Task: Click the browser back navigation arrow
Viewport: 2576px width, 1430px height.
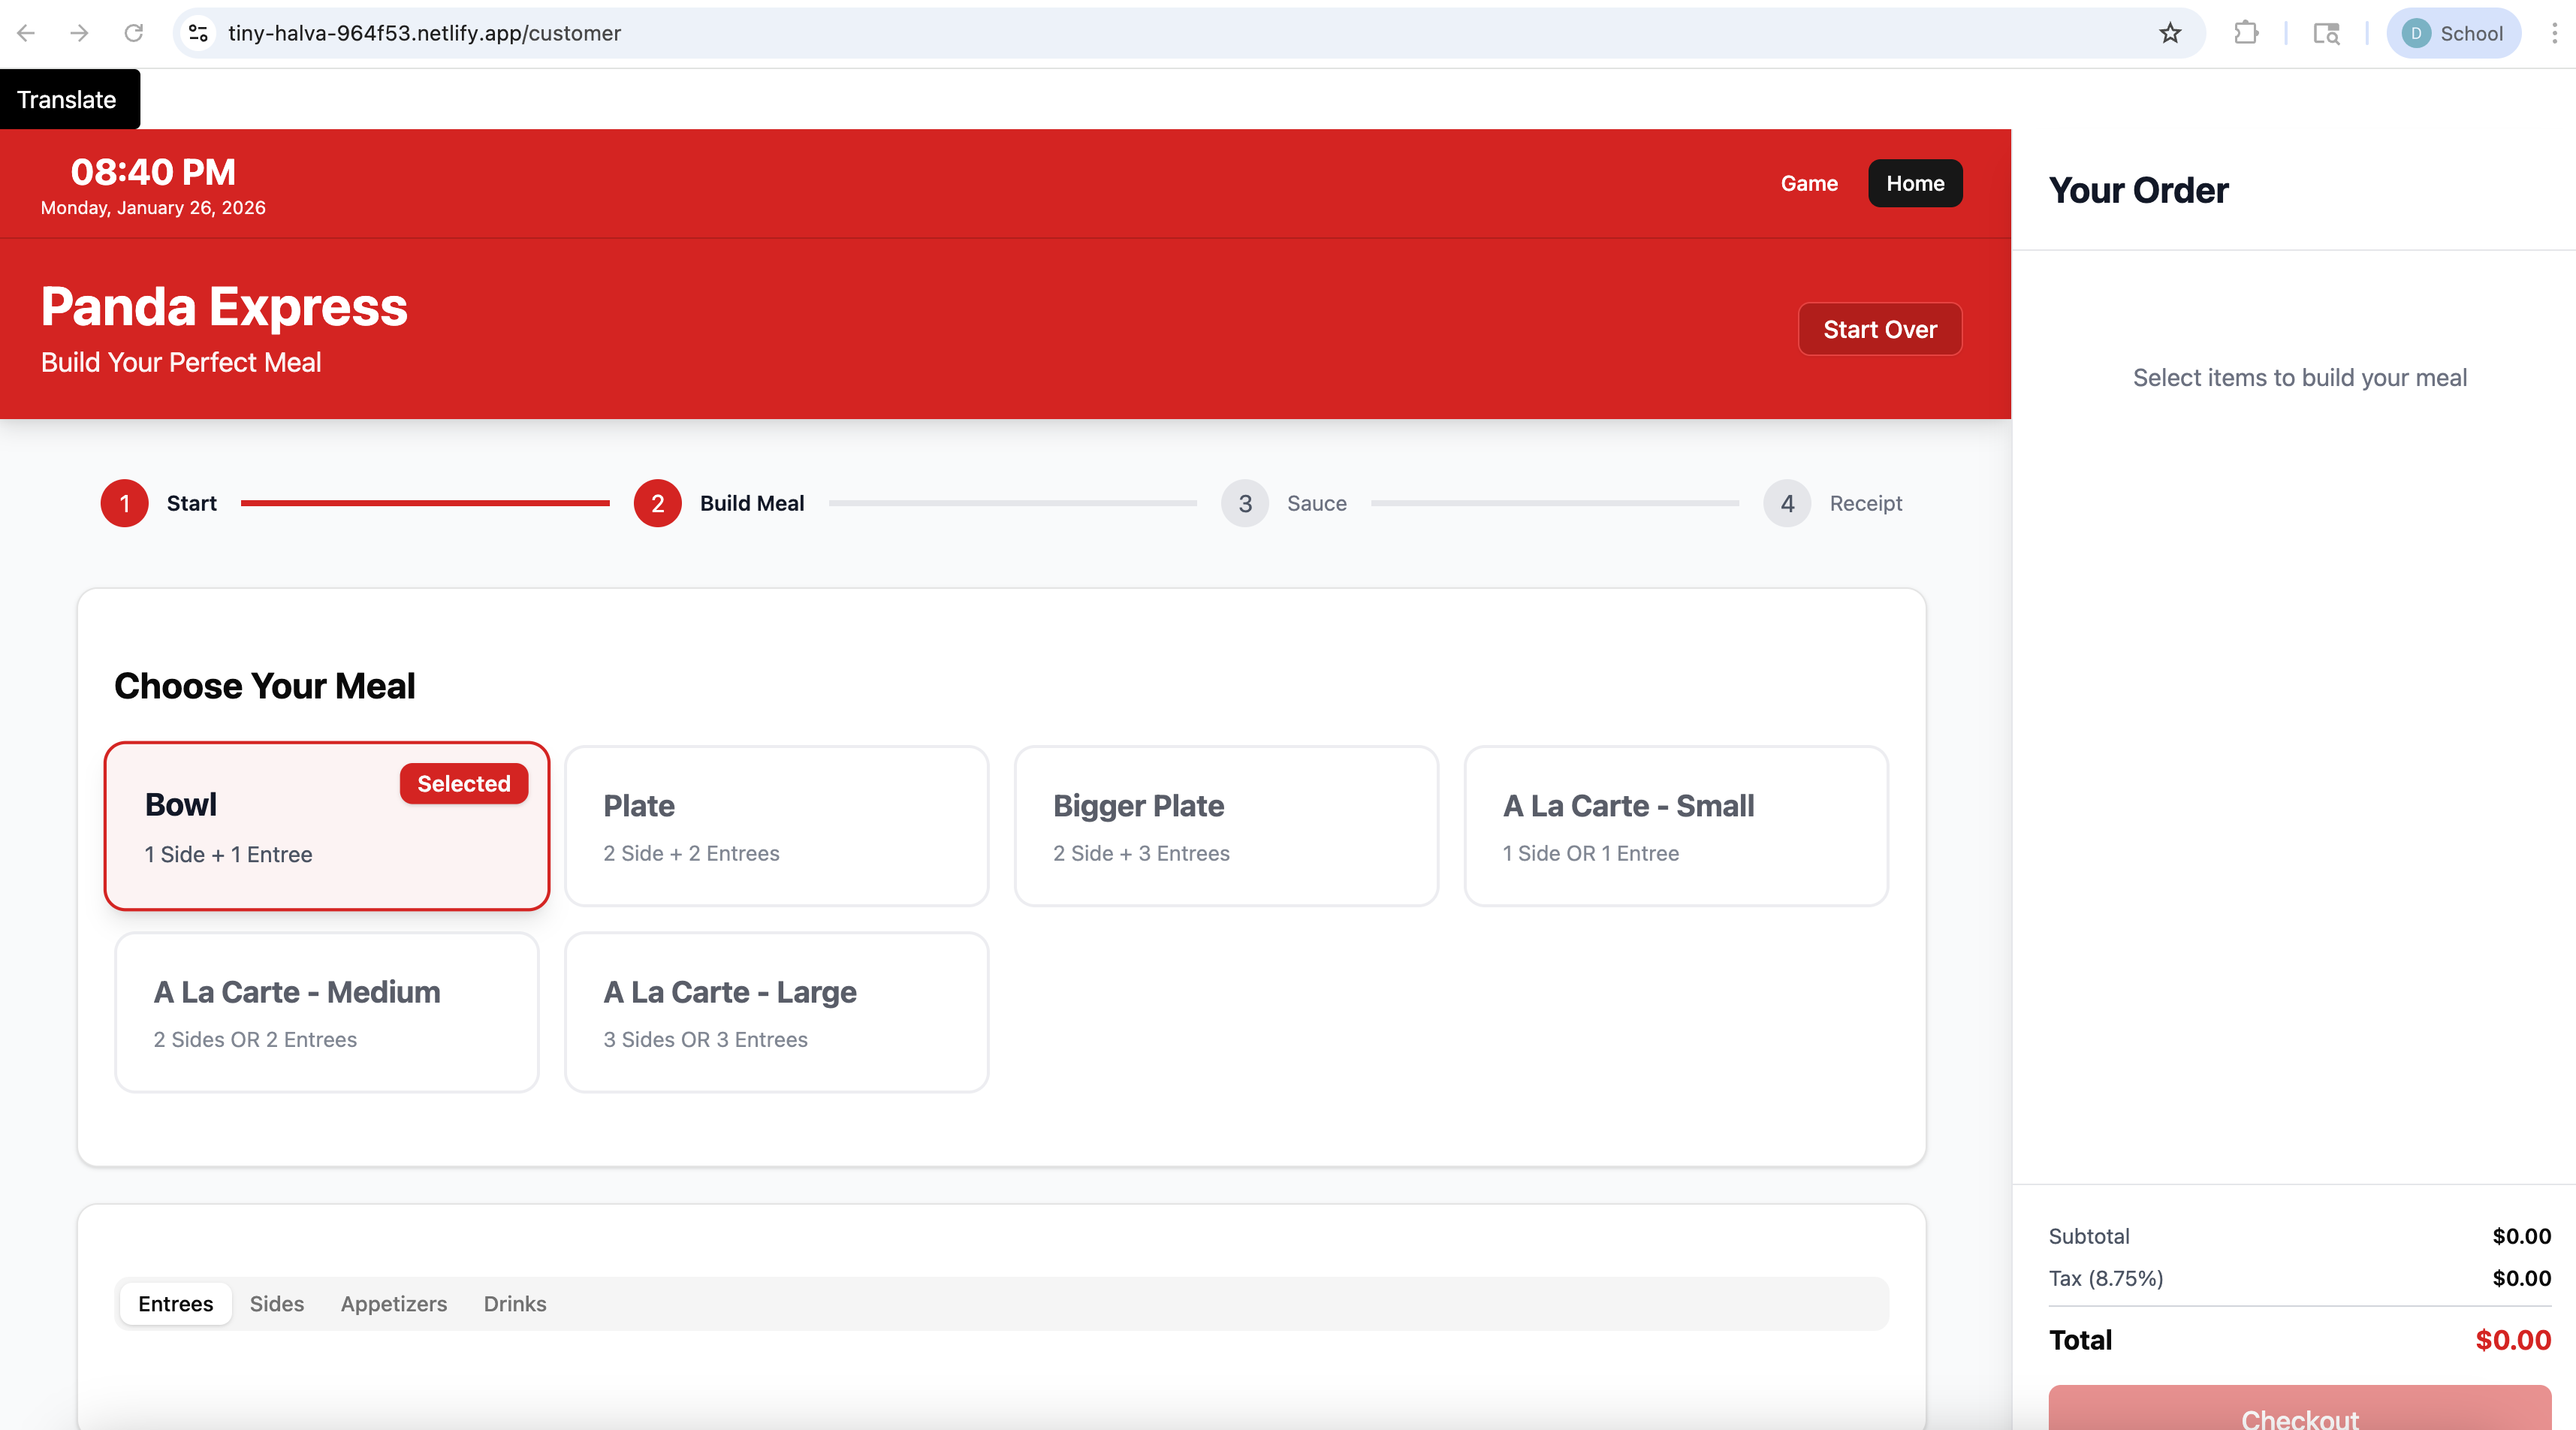Action: click(26, 33)
